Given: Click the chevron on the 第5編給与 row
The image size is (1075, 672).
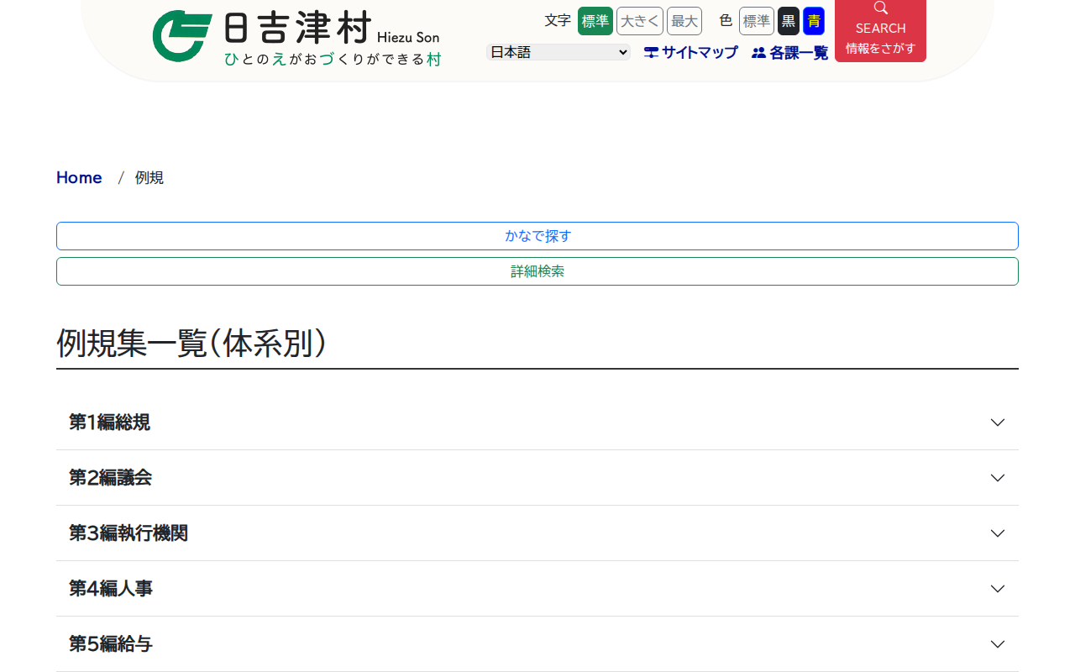Looking at the screenshot, I should [998, 644].
